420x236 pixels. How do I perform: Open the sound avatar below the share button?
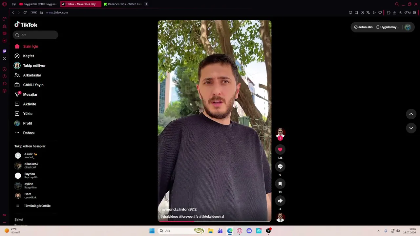coord(280,217)
